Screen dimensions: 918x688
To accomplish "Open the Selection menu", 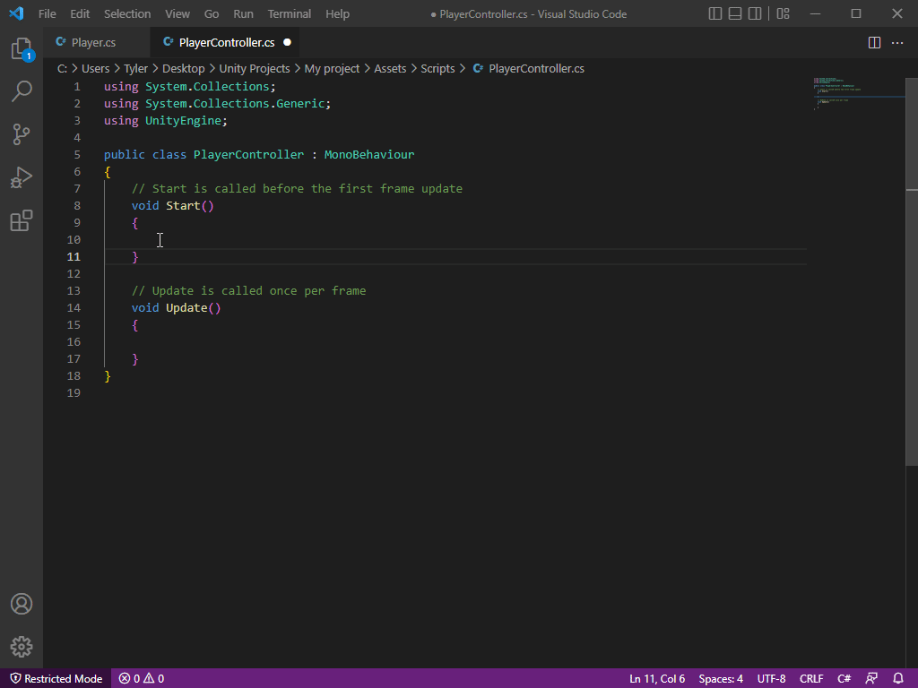I will 127,14.
